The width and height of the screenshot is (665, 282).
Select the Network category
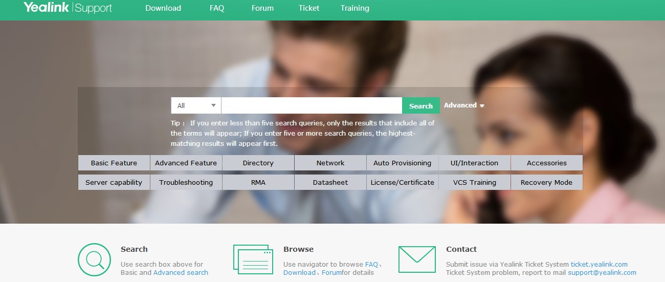330,163
